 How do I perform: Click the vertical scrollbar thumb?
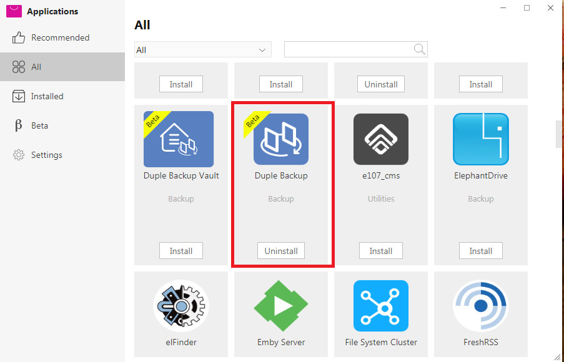pyautogui.click(x=558, y=134)
